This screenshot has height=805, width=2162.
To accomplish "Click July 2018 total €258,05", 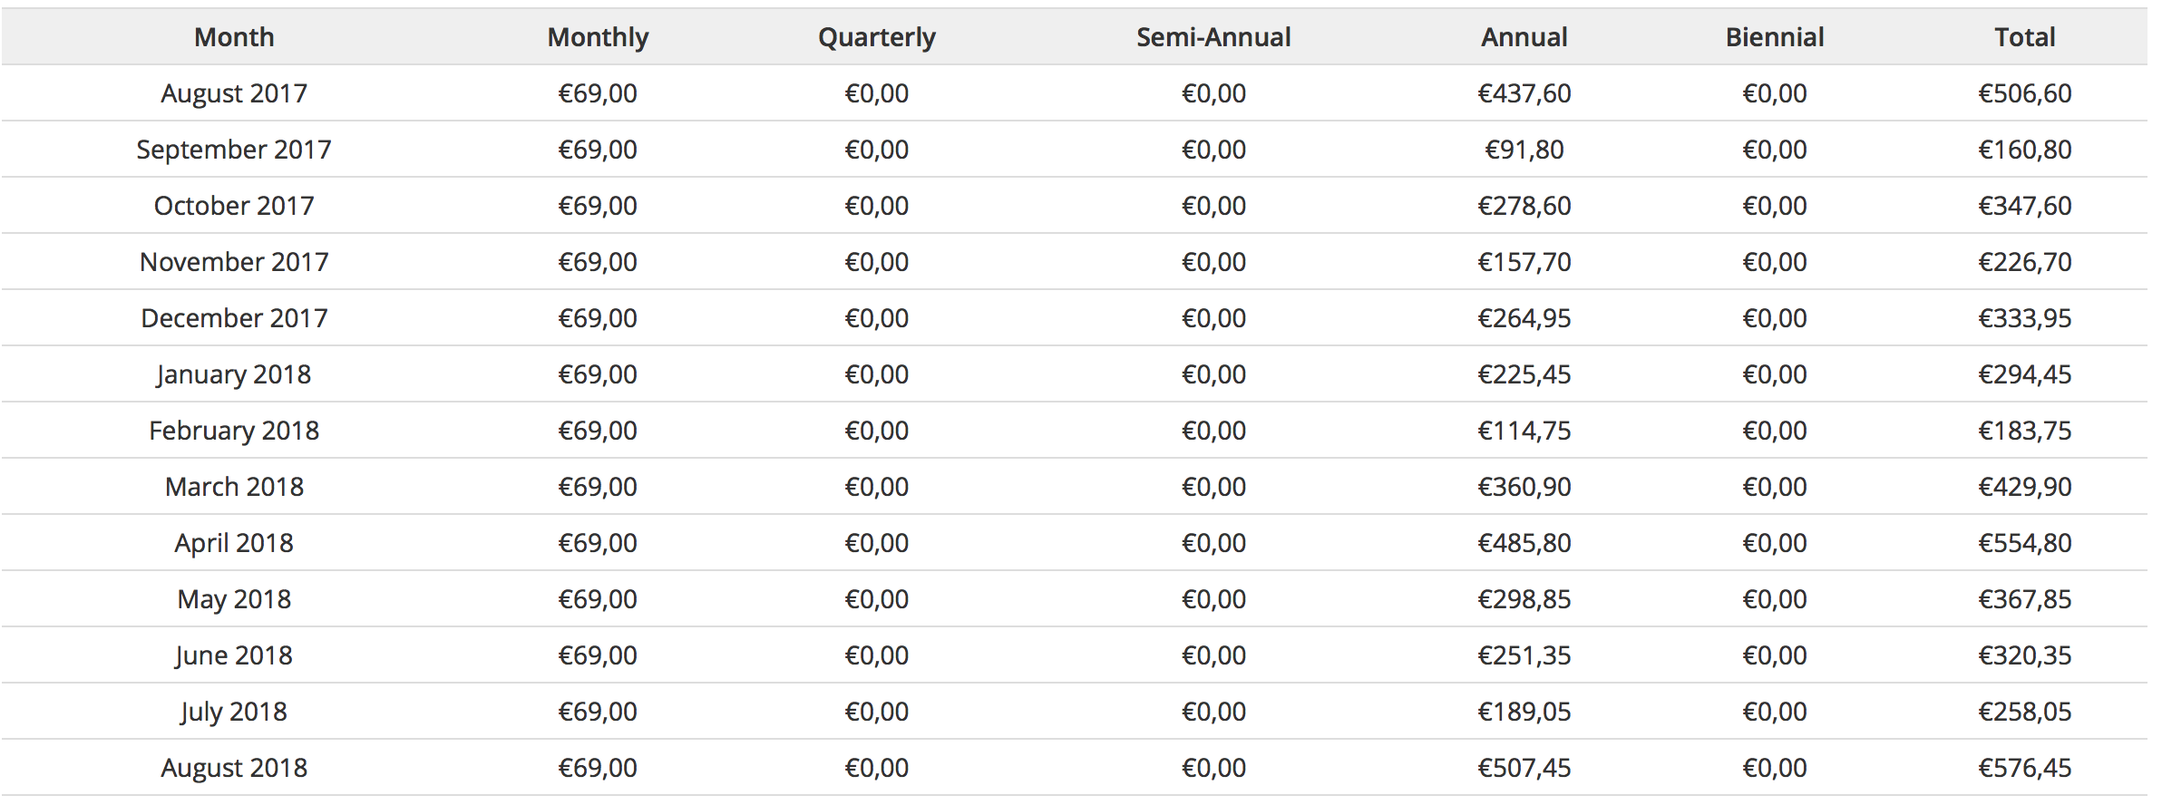I will 2025,712.
